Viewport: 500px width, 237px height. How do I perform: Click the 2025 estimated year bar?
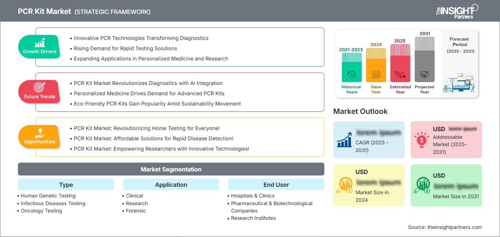[x=400, y=63]
